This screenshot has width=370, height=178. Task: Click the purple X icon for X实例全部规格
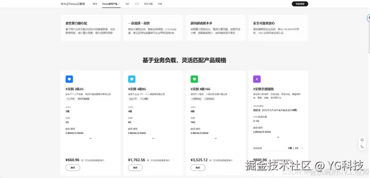257,79
